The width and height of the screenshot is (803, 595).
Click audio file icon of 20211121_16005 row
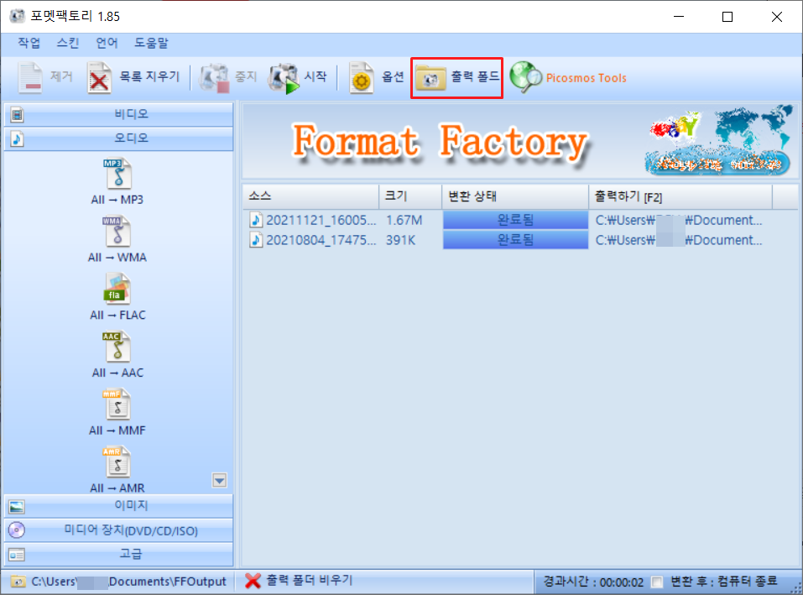coord(256,220)
